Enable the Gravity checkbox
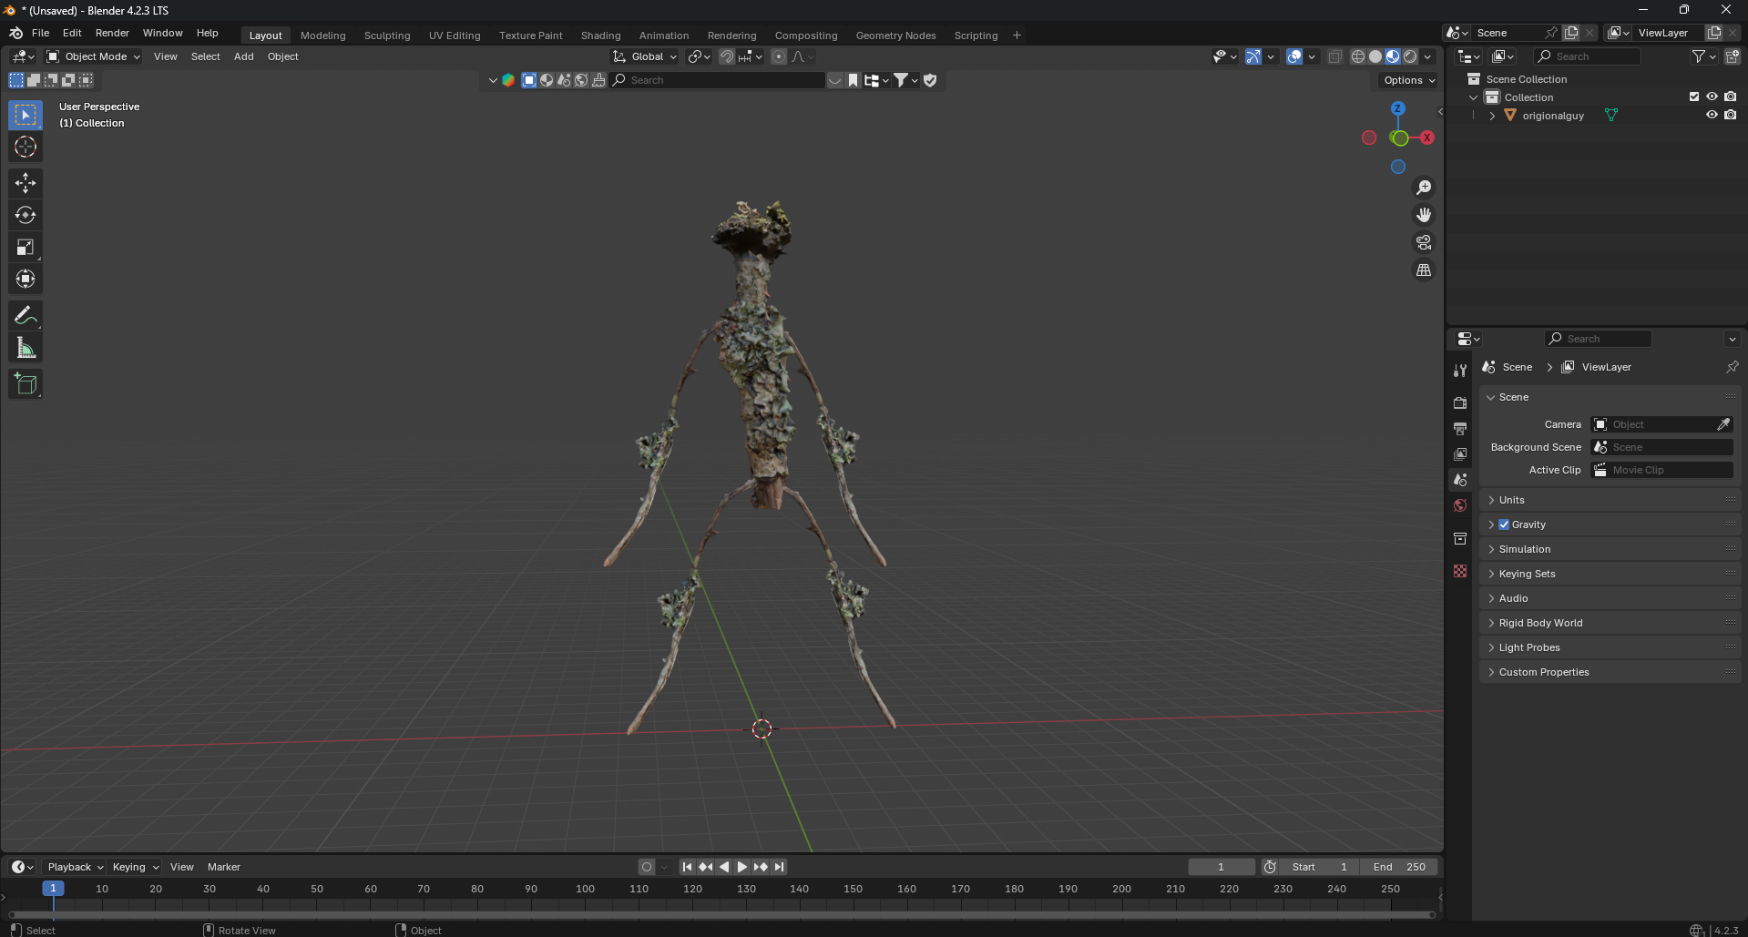1748x937 pixels. 1504,525
